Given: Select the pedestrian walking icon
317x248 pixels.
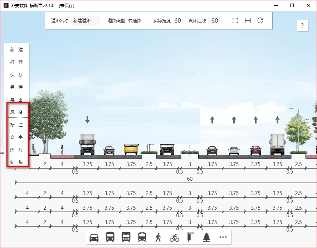Looking at the screenshot, I should coord(158,237).
